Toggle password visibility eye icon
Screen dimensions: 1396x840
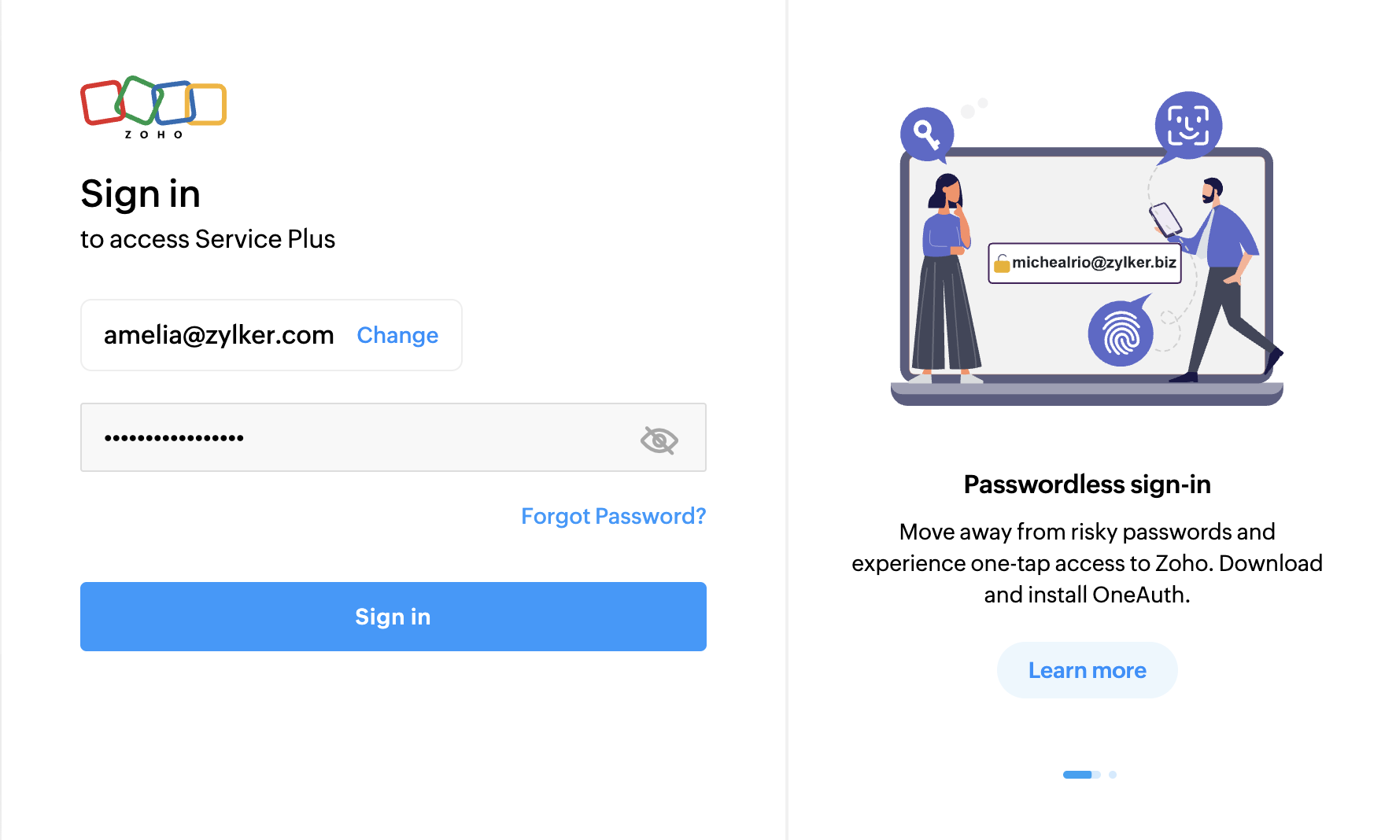point(659,440)
